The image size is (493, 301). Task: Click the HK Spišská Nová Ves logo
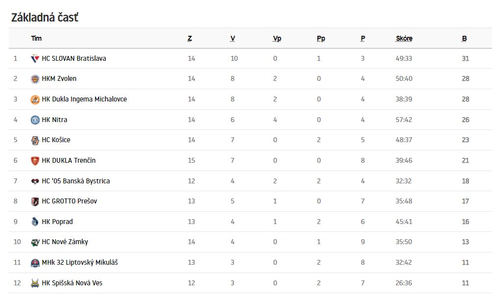[x=35, y=283]
